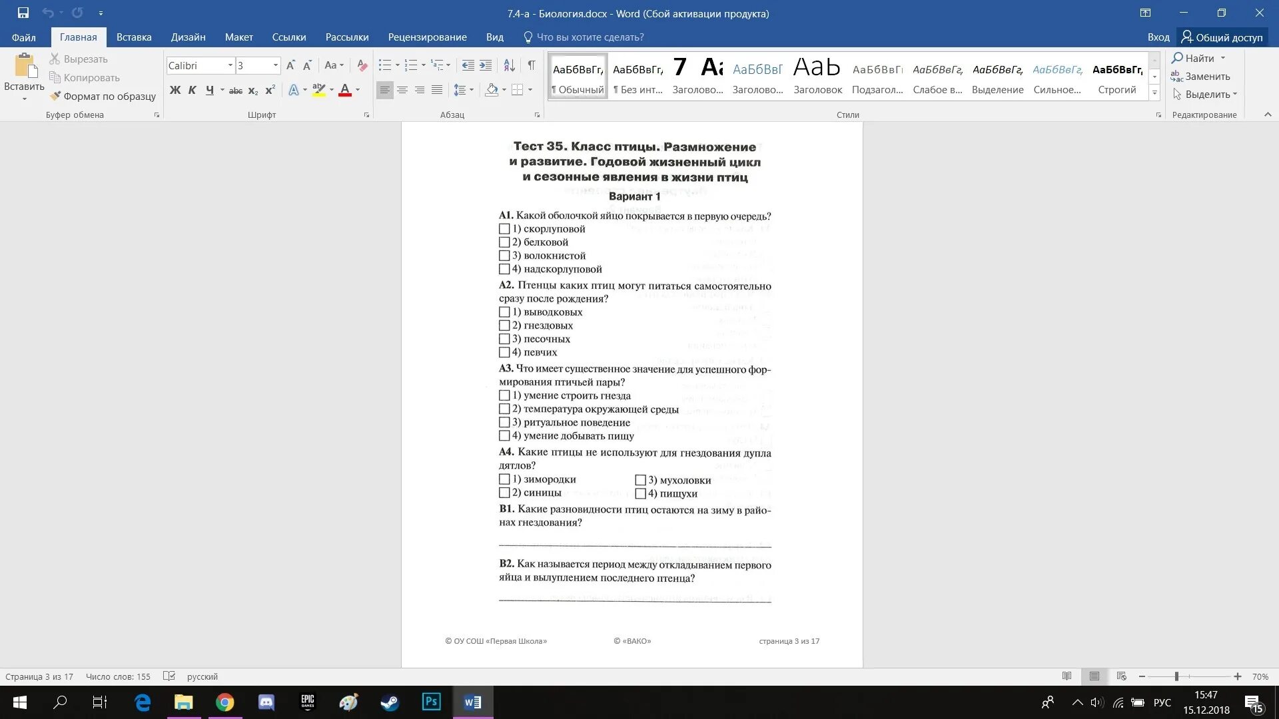1279x719 pixels.
Task: Click the clear formatting eraser icon
Action: pos(362,65)
